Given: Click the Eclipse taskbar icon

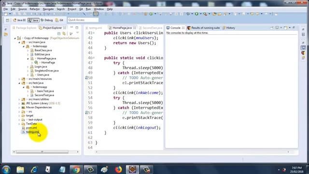Looking at the screenshot, I should point(132,170).
